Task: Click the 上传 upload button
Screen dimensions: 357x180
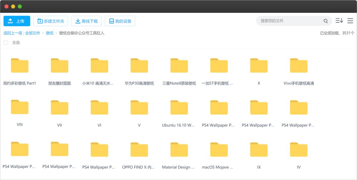Action: point(17,21)
